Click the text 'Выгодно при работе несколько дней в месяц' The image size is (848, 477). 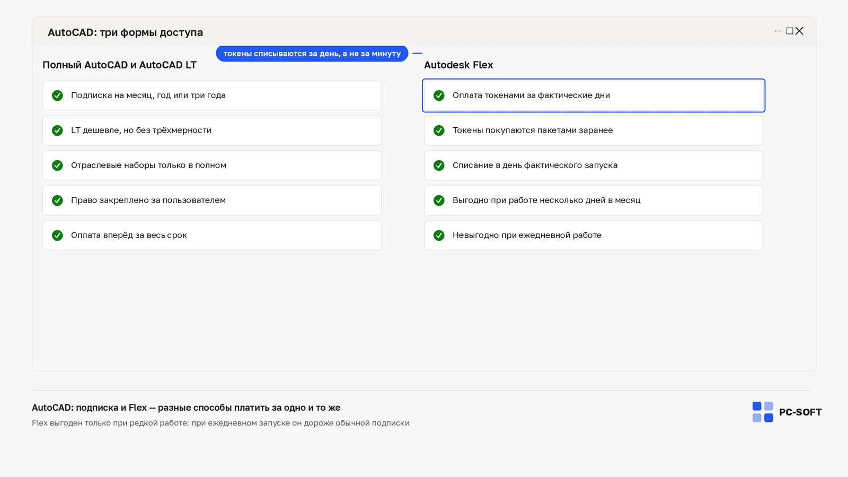546,200
